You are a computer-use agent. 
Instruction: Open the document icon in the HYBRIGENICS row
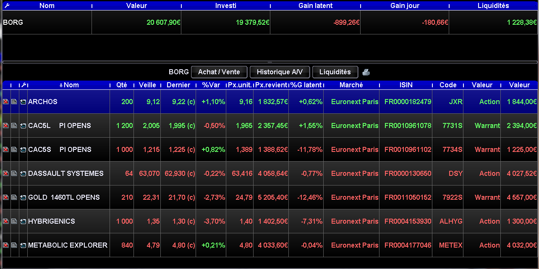pos(14,221)
